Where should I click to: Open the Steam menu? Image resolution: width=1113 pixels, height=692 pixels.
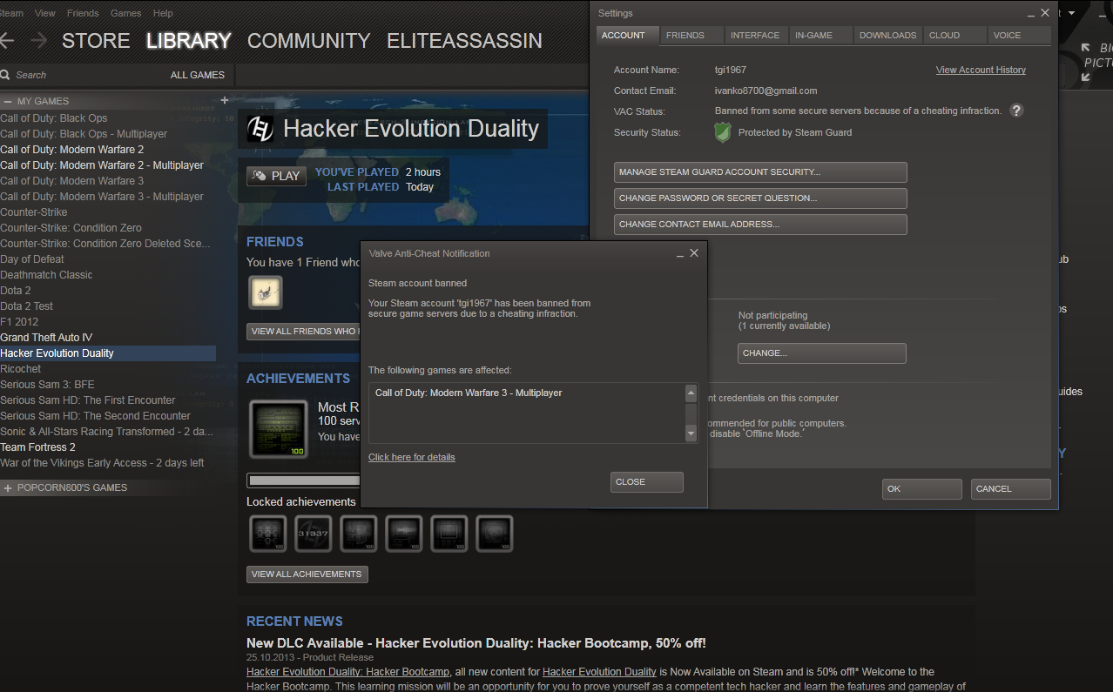point(11,13)
